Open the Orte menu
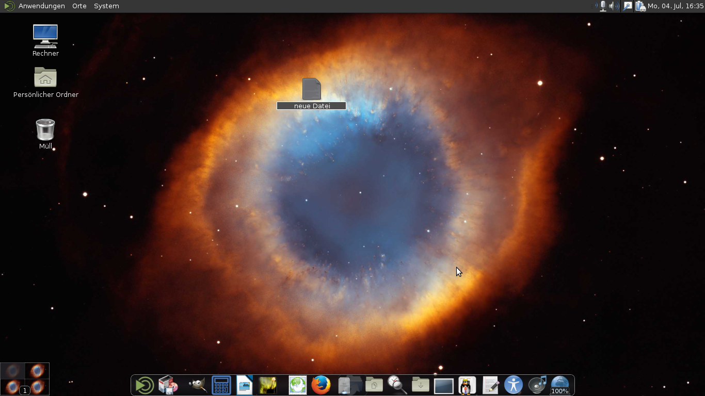The height and width of the screenshot is (396, 705). [79, 6]
